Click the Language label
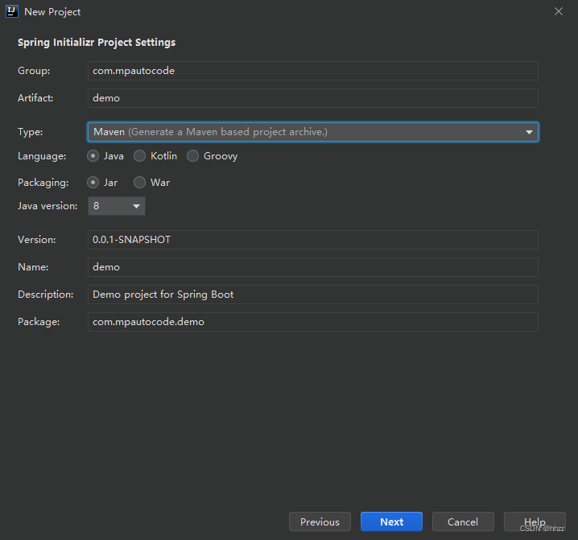The image size is (578, 540). pyautogui.click(x=42, y=156)
